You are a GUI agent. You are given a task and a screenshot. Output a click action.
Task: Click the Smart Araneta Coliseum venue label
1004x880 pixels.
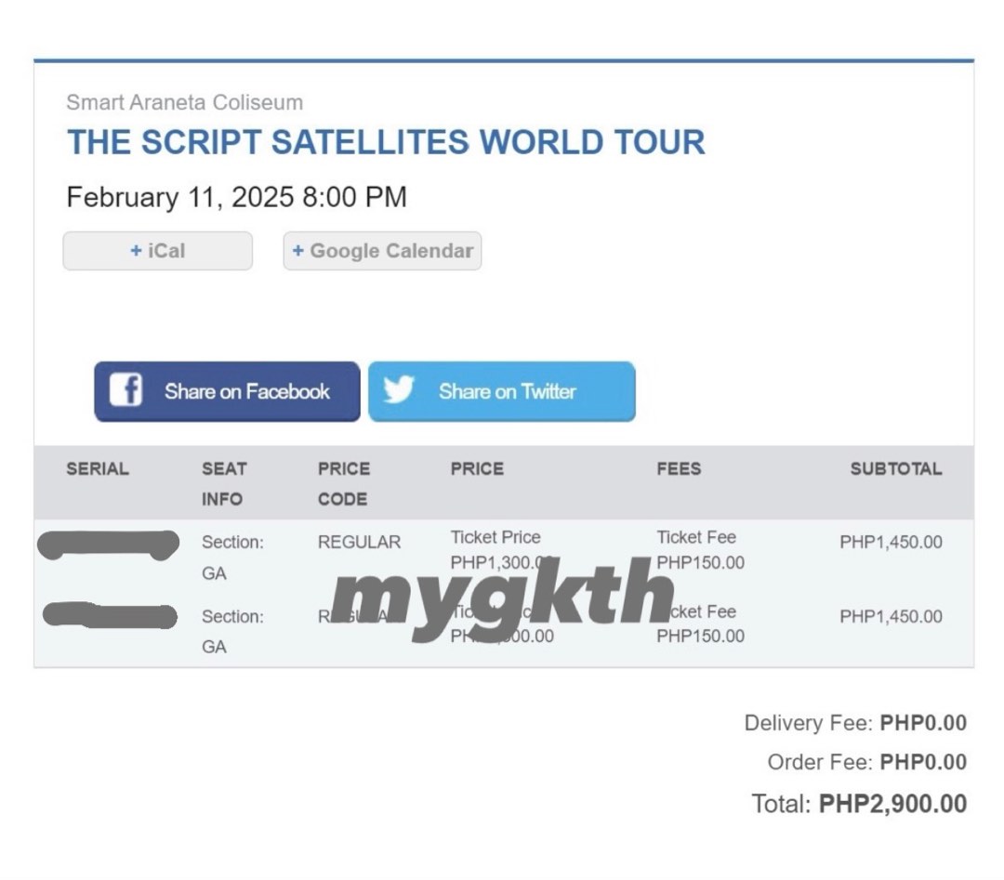pyautogui.click(x=183, y=102)
